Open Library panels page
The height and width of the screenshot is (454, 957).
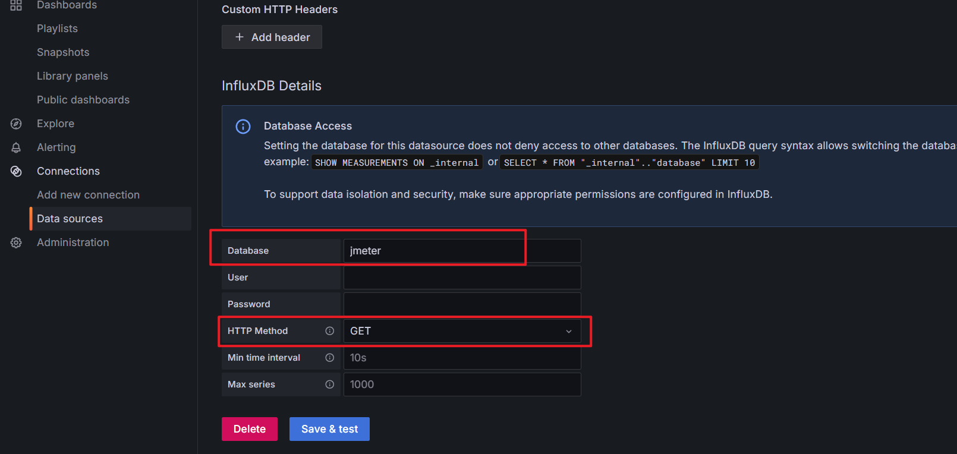pyautogui.click(x=73, y=76)
